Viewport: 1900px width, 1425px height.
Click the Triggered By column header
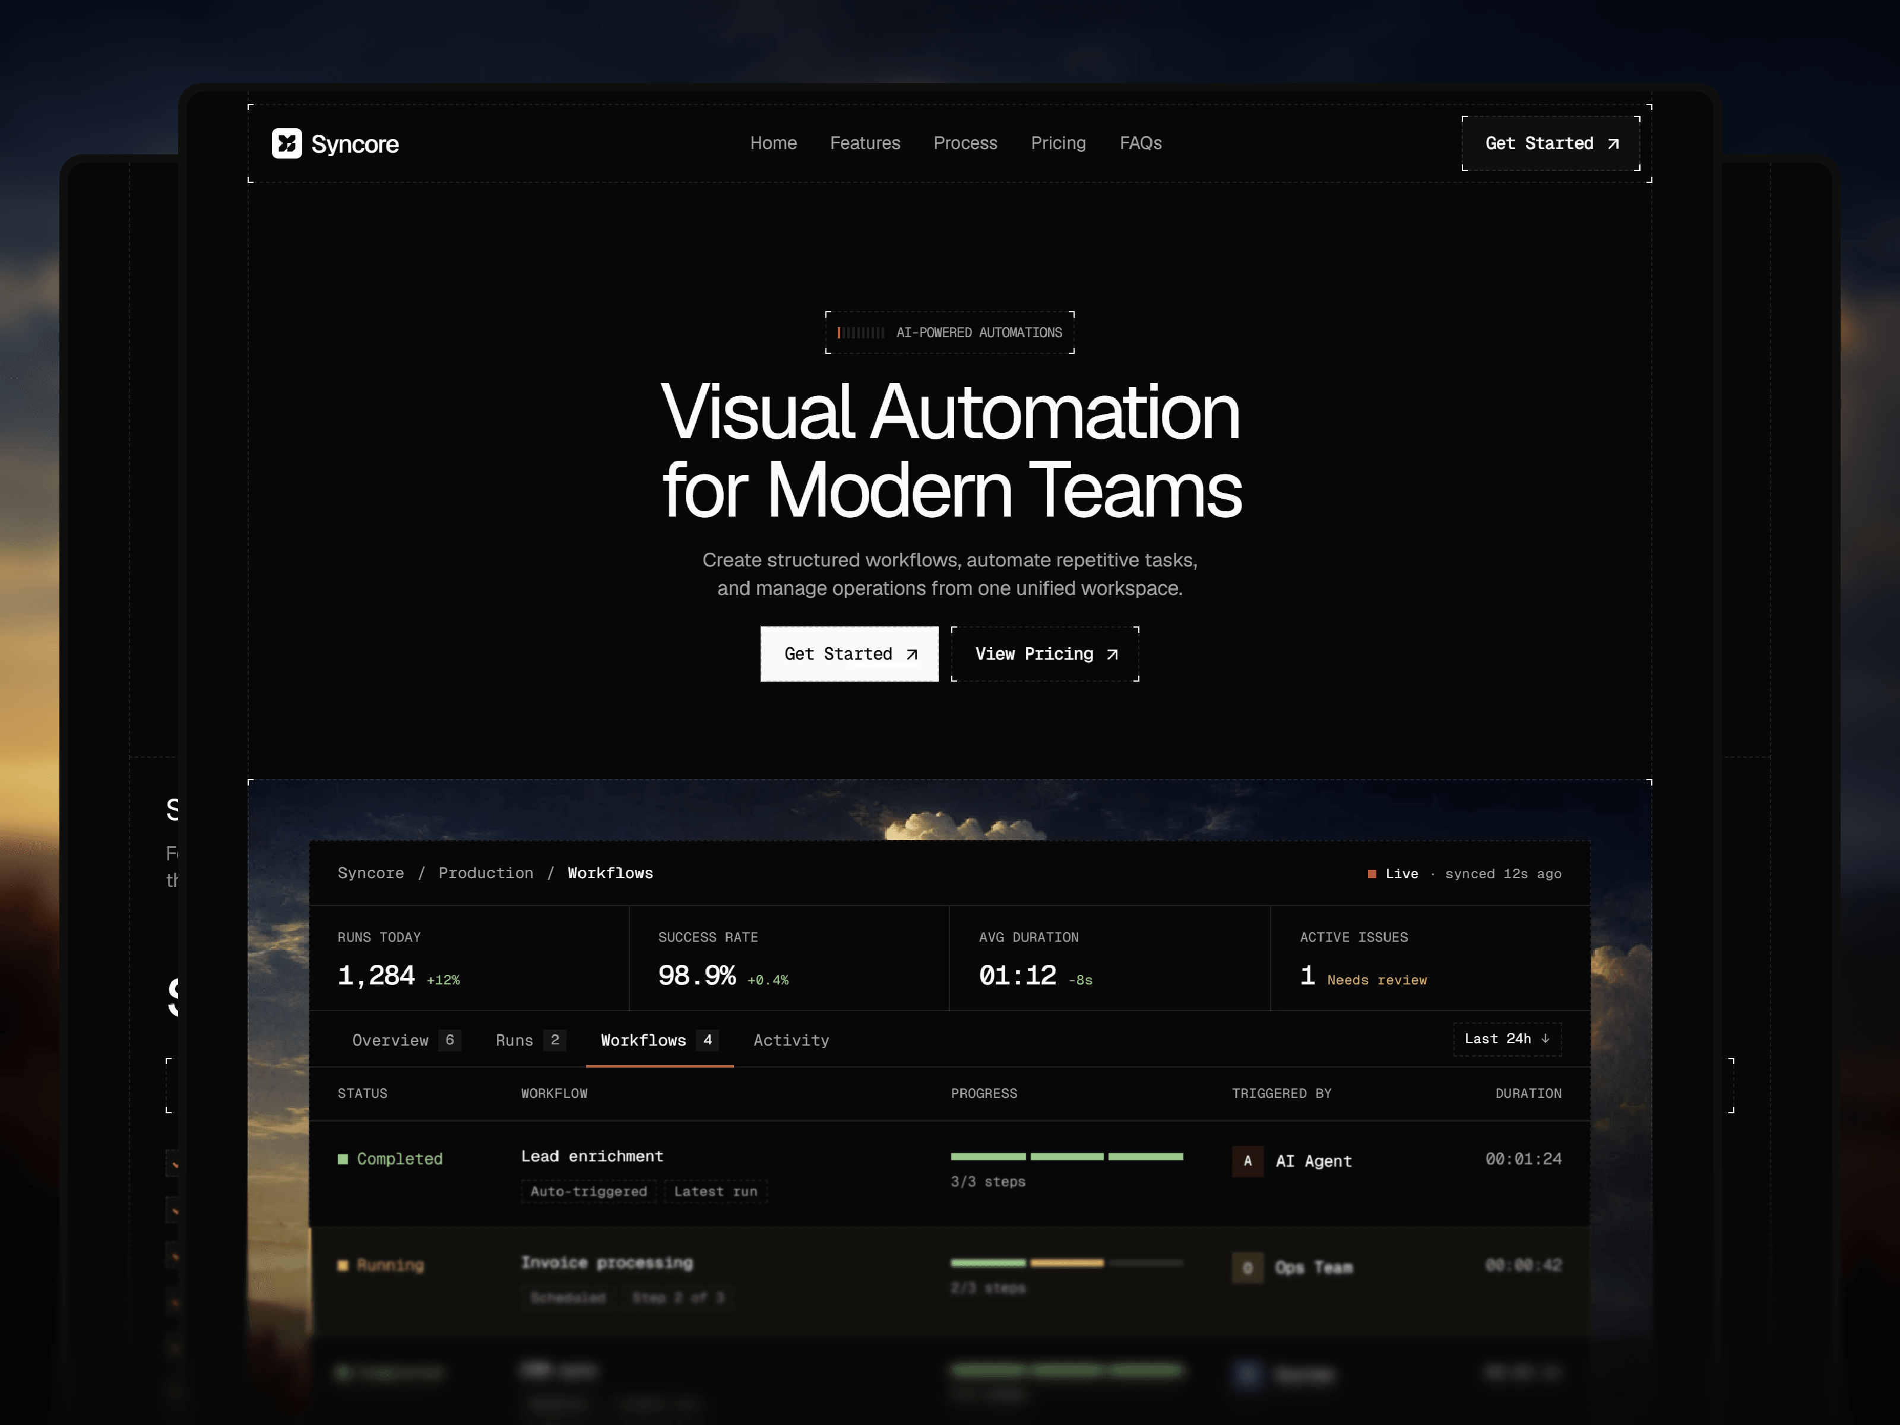point(1281,1094)
